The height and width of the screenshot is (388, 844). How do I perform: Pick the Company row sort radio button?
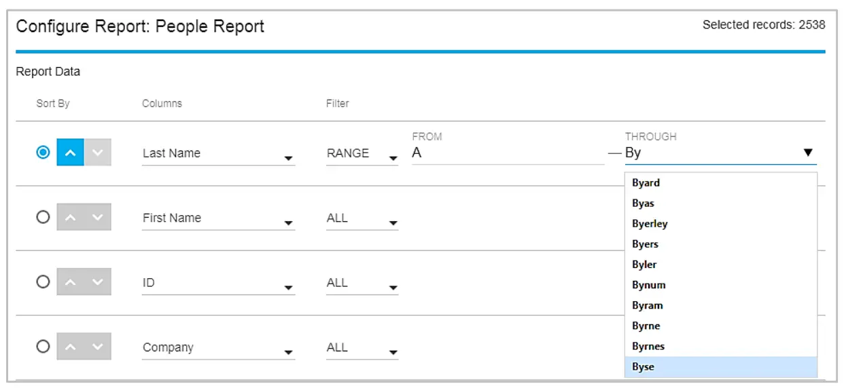coord(43,347)
